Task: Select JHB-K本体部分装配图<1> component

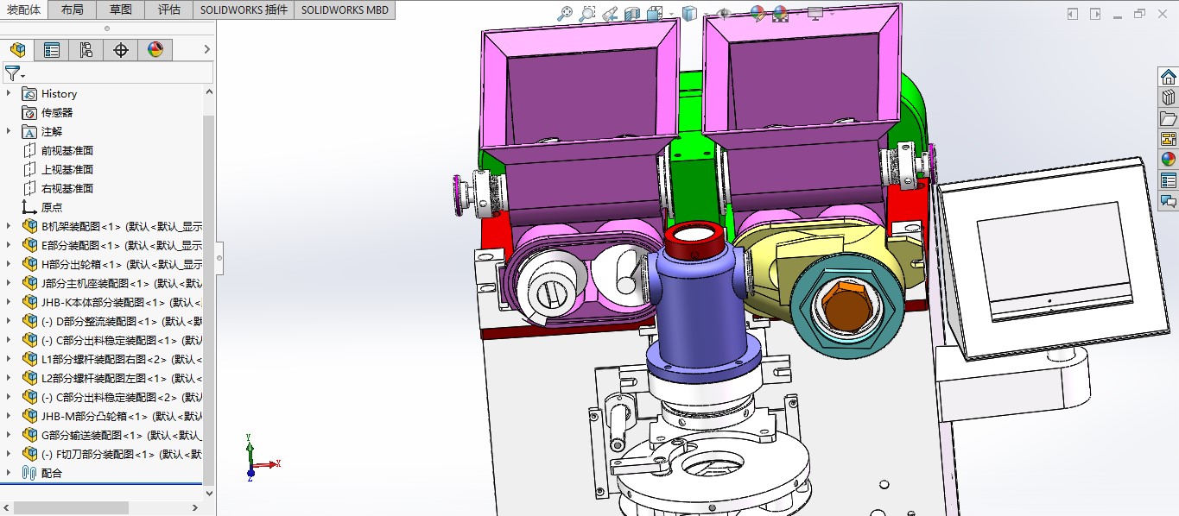Action: pos(111,302)
